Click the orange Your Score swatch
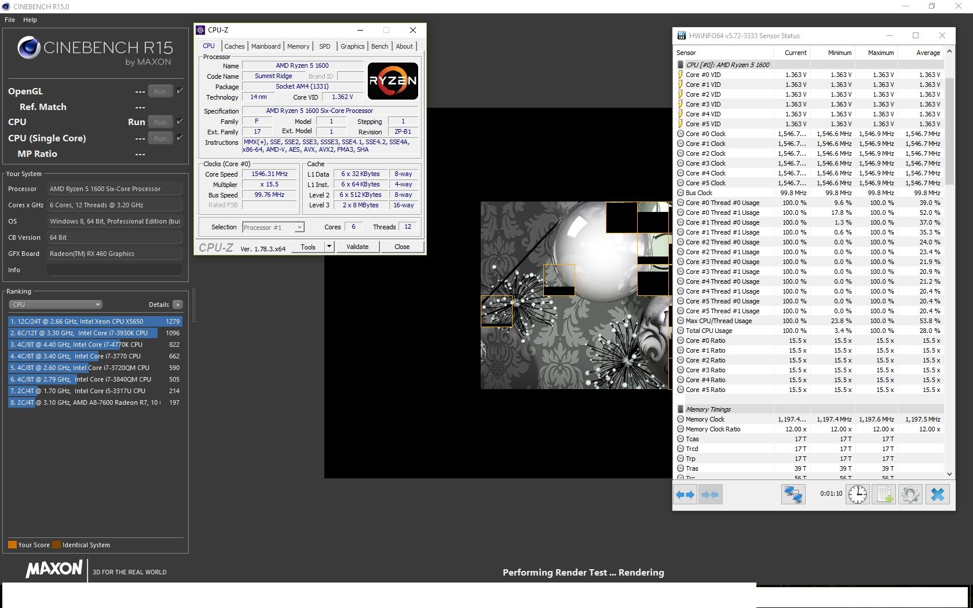The image size is (973, 608). pos(12,545)
